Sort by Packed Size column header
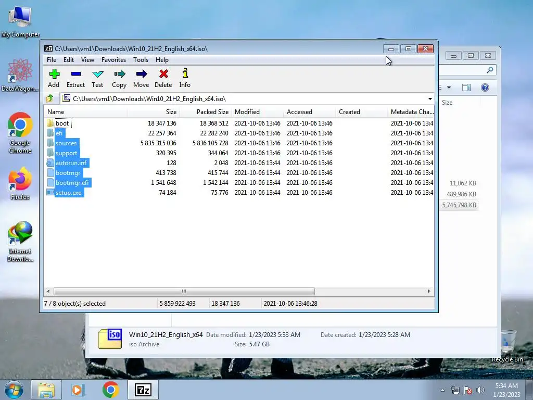 tap(205, 112)
